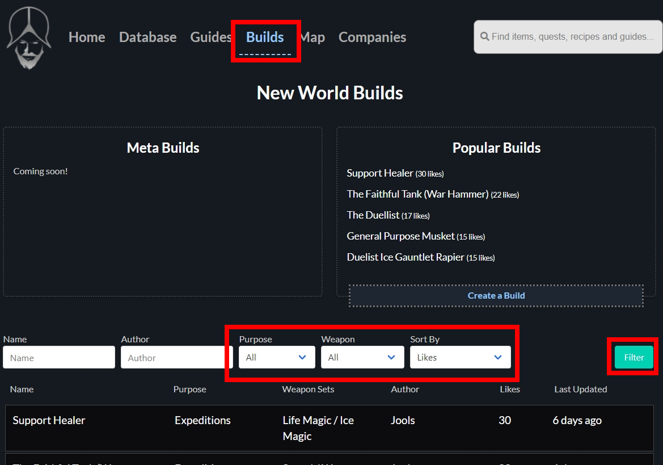
Task: Click into the Name filter field
Action: (x=59, y=358)
